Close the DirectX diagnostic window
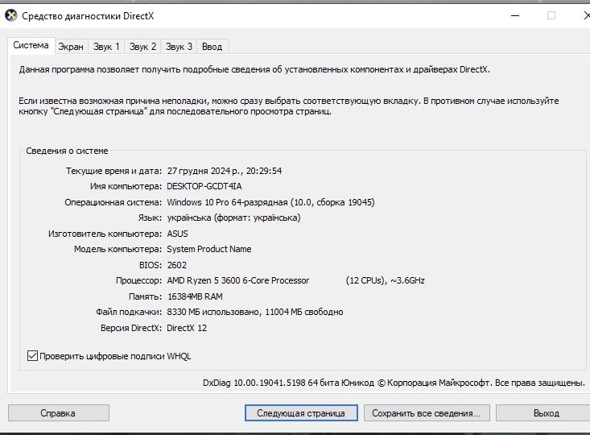Screen dimensions: 590x435 pos(586,15)
